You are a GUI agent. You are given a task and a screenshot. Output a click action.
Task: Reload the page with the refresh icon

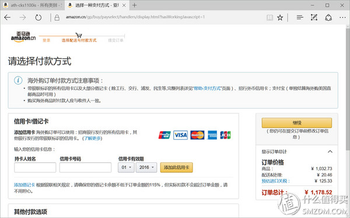coord(38,18)
